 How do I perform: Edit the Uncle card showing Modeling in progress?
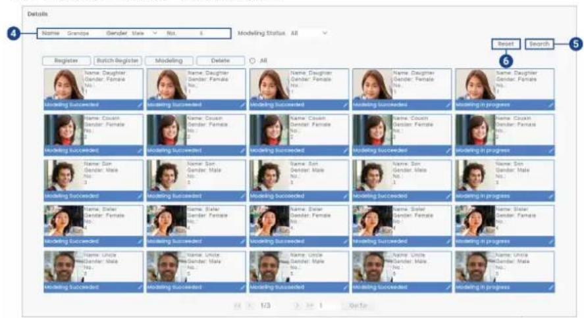[550, 287]
